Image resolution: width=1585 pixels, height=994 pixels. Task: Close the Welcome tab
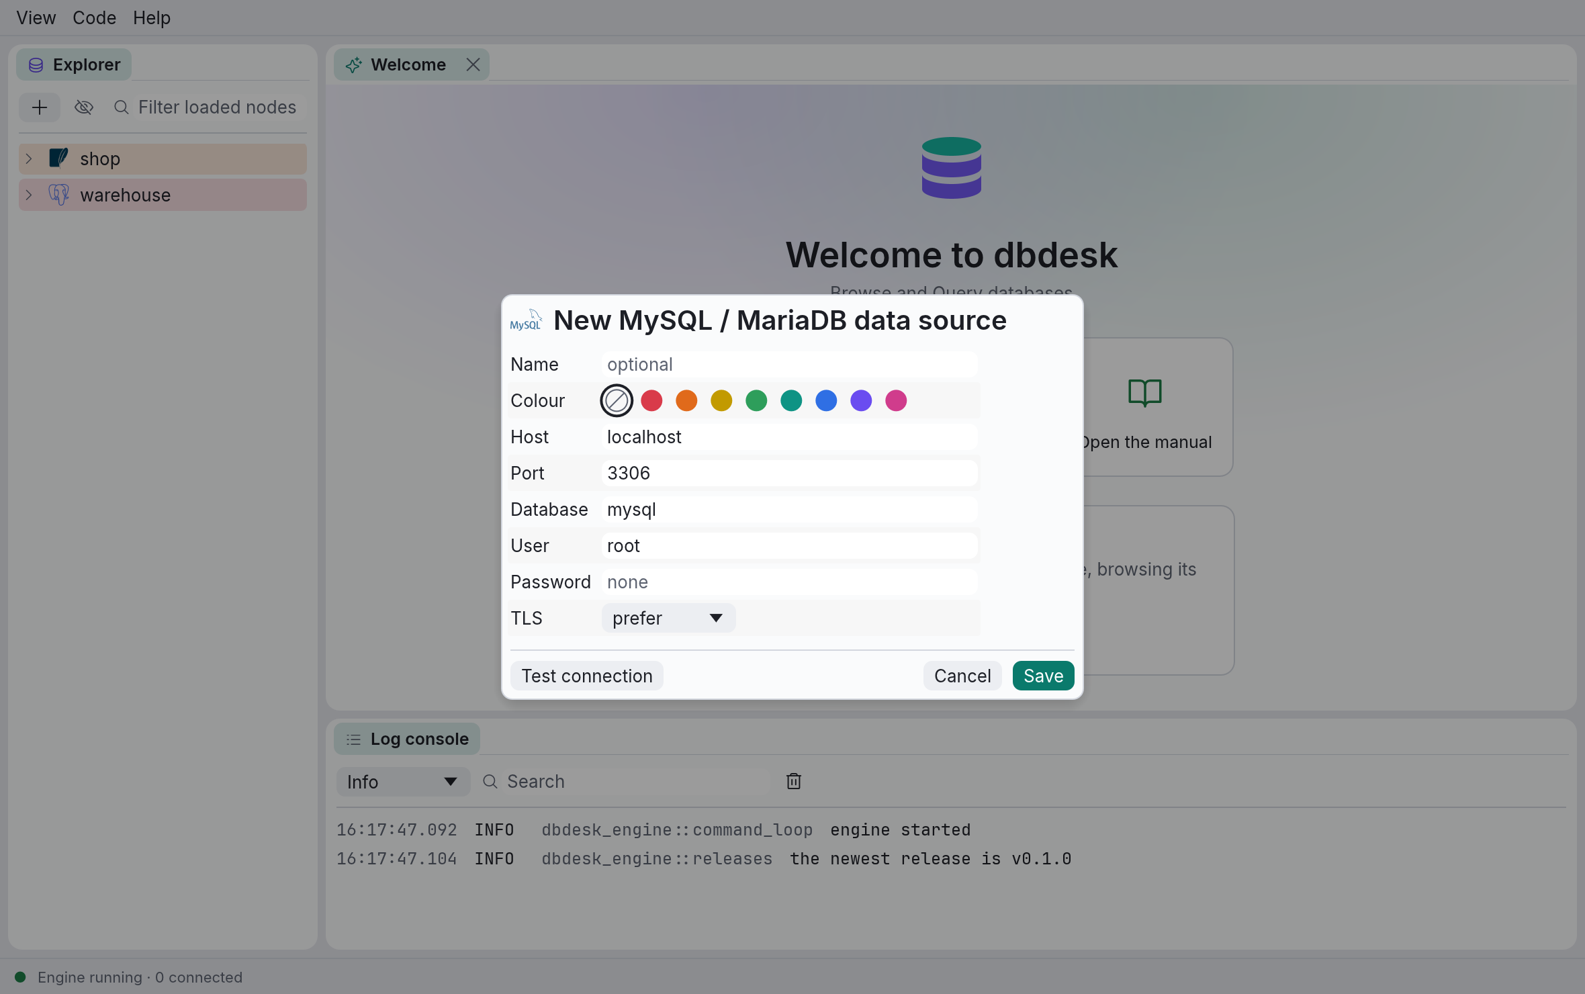(473, 64)
